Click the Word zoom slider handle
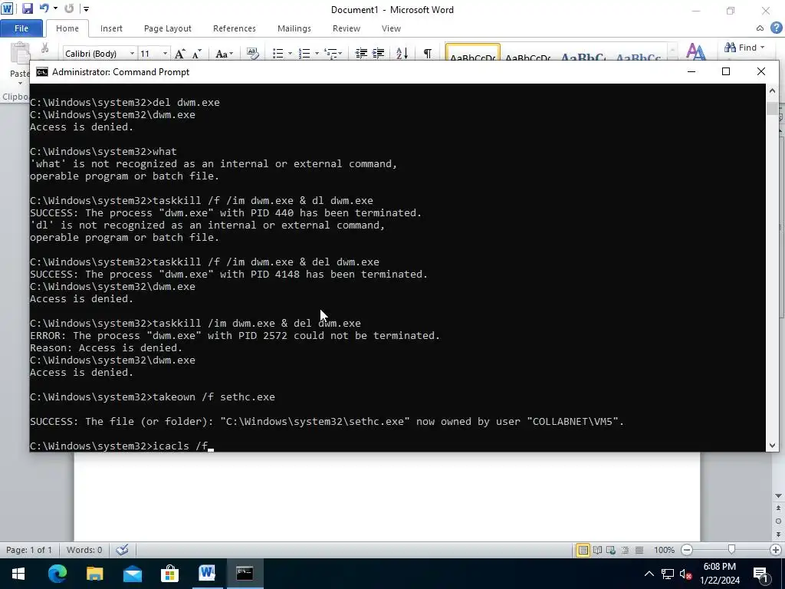The image size is (785, 589). [731, 550]
